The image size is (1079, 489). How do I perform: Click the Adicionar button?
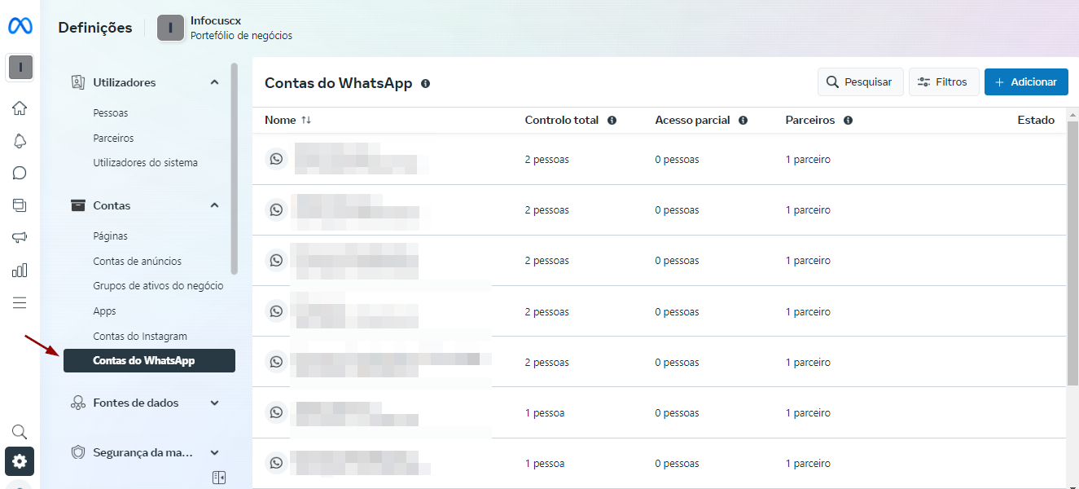[1025, 81]
